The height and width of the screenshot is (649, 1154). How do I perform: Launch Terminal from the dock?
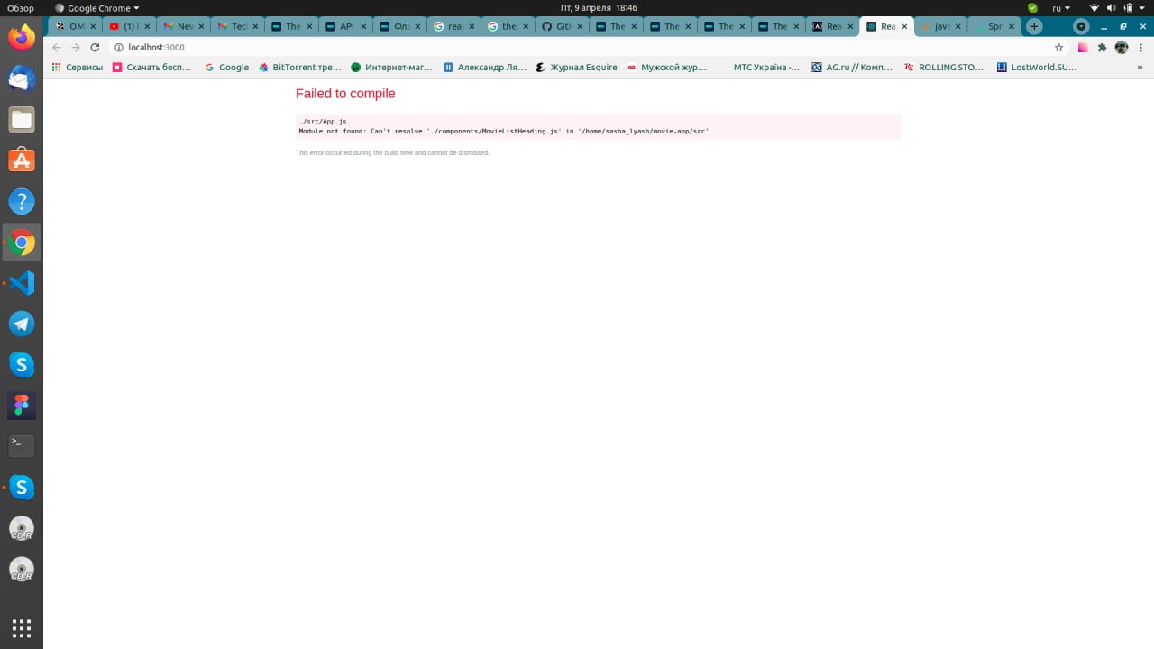[22, 446]
